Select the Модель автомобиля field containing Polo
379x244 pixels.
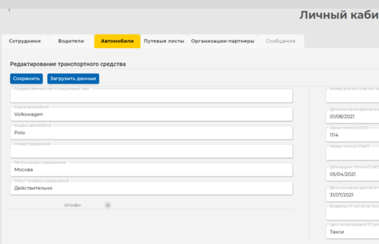click(151, 133)
